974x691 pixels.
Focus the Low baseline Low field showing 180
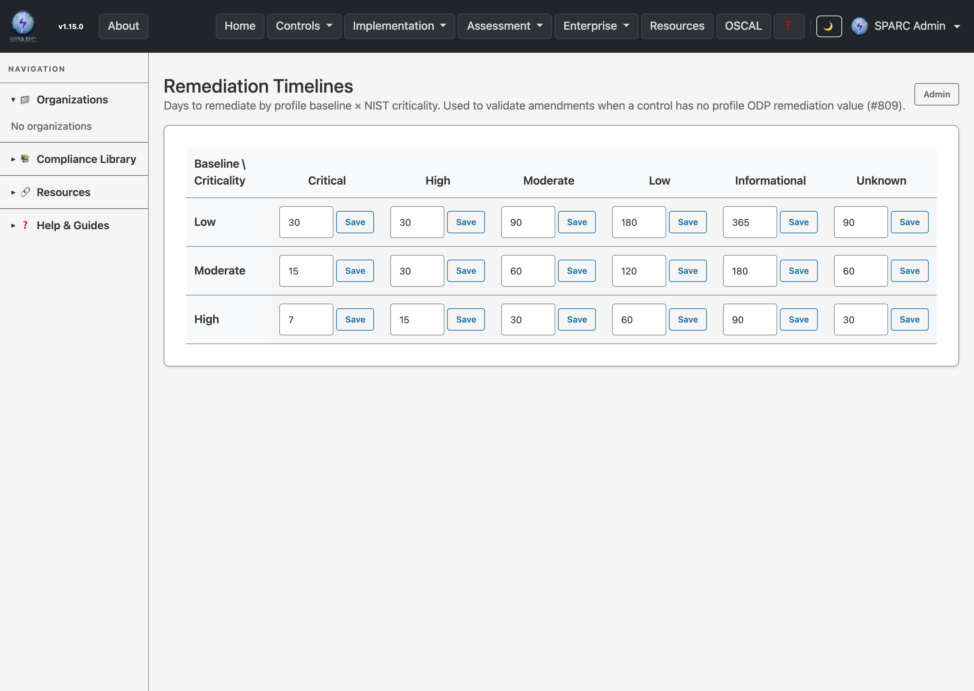(x=639, y=222)
